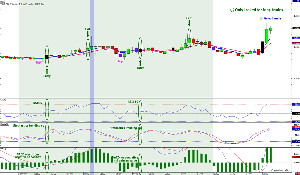Click the RSI value tag 77.29
300x175 pixels.
296,104
